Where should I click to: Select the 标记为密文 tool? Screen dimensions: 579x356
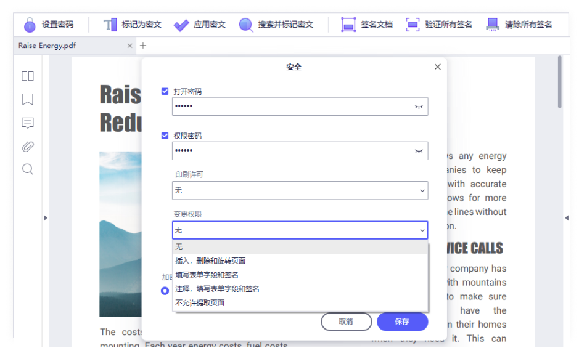(110, 25)
